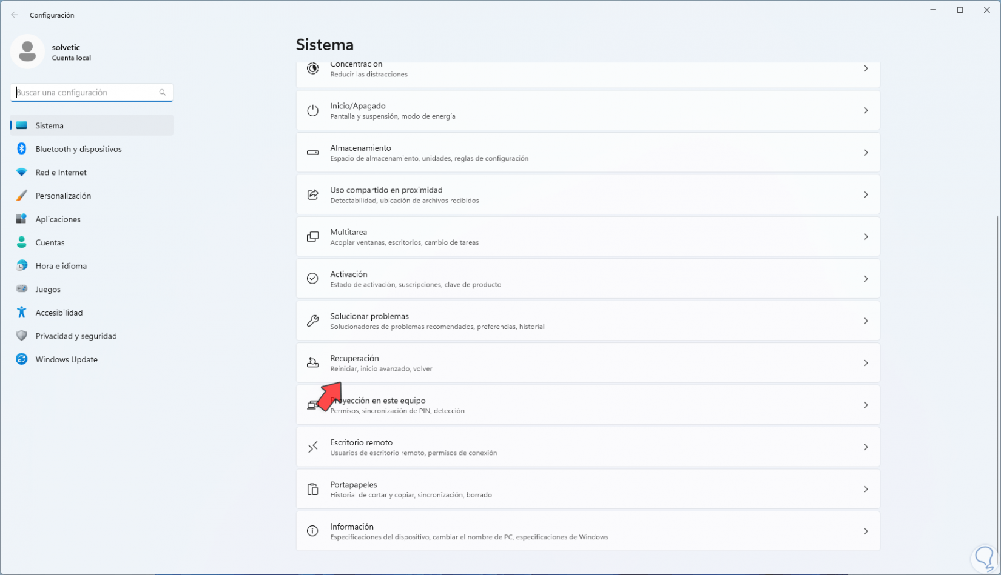Select Red e Internet in sidebar

[x=61, y=173]
